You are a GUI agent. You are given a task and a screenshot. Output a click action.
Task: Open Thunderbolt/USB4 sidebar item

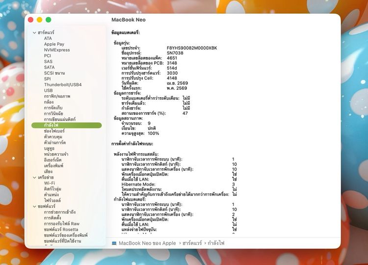pyautogui.click(x=63, y=84)
